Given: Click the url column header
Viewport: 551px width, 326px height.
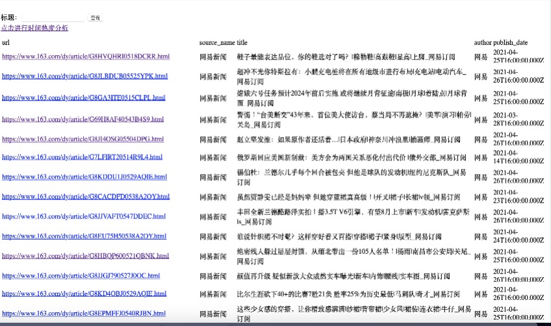Looking at the screenshot, I should point(6,42).
